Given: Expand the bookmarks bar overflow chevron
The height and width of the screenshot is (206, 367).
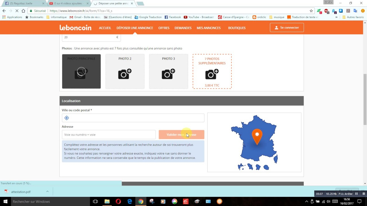Looking at the screenshot, I should [336, 17].
